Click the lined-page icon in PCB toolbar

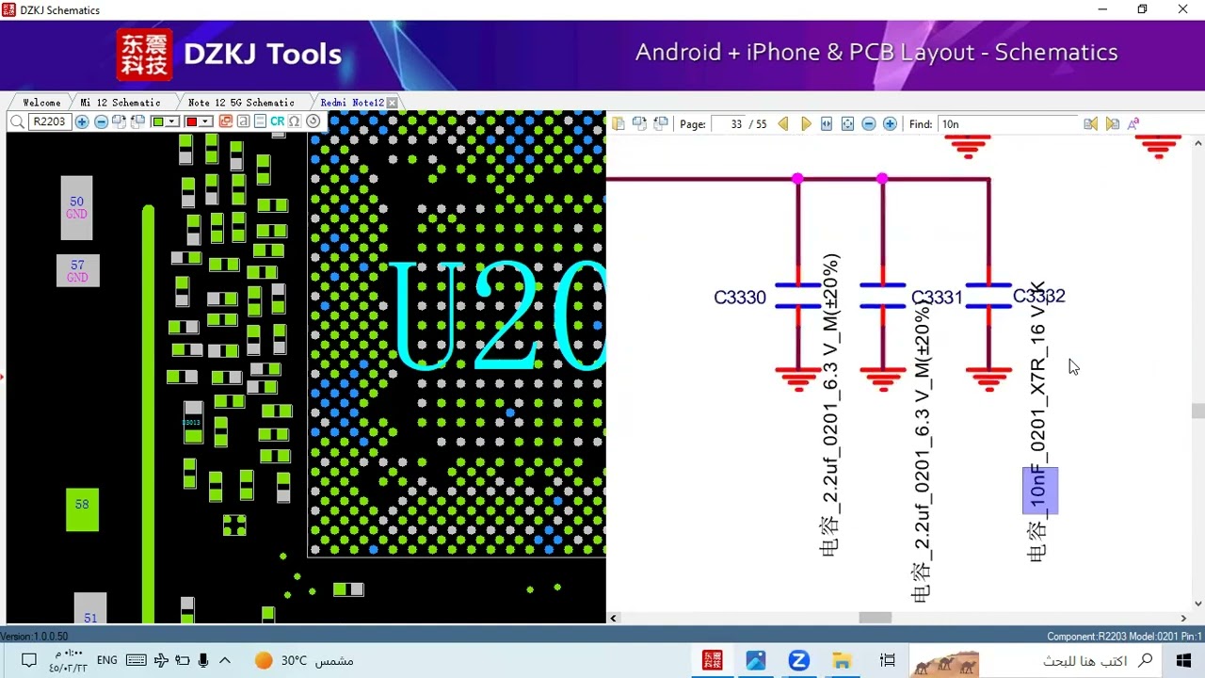(260, 121)
